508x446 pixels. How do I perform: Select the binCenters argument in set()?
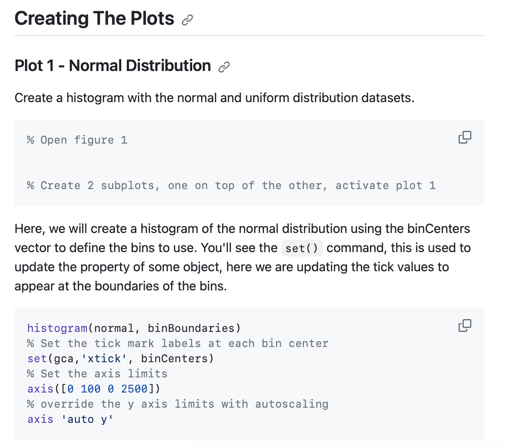pos(177,358)
